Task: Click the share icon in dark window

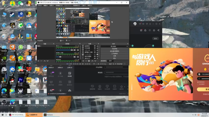Action: click(x=158, y=30)
